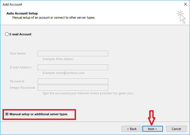Image resolution: width=190 pixels, height=135 pixels.
Task: Select the E-mail Account radio button
Action: [7, 34]
